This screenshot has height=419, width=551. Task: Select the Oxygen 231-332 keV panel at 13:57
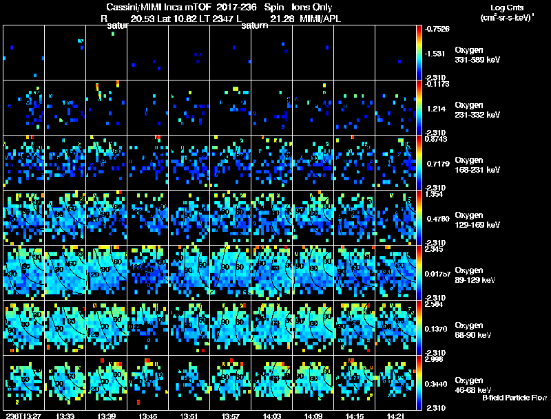click(x=231, y=108)
